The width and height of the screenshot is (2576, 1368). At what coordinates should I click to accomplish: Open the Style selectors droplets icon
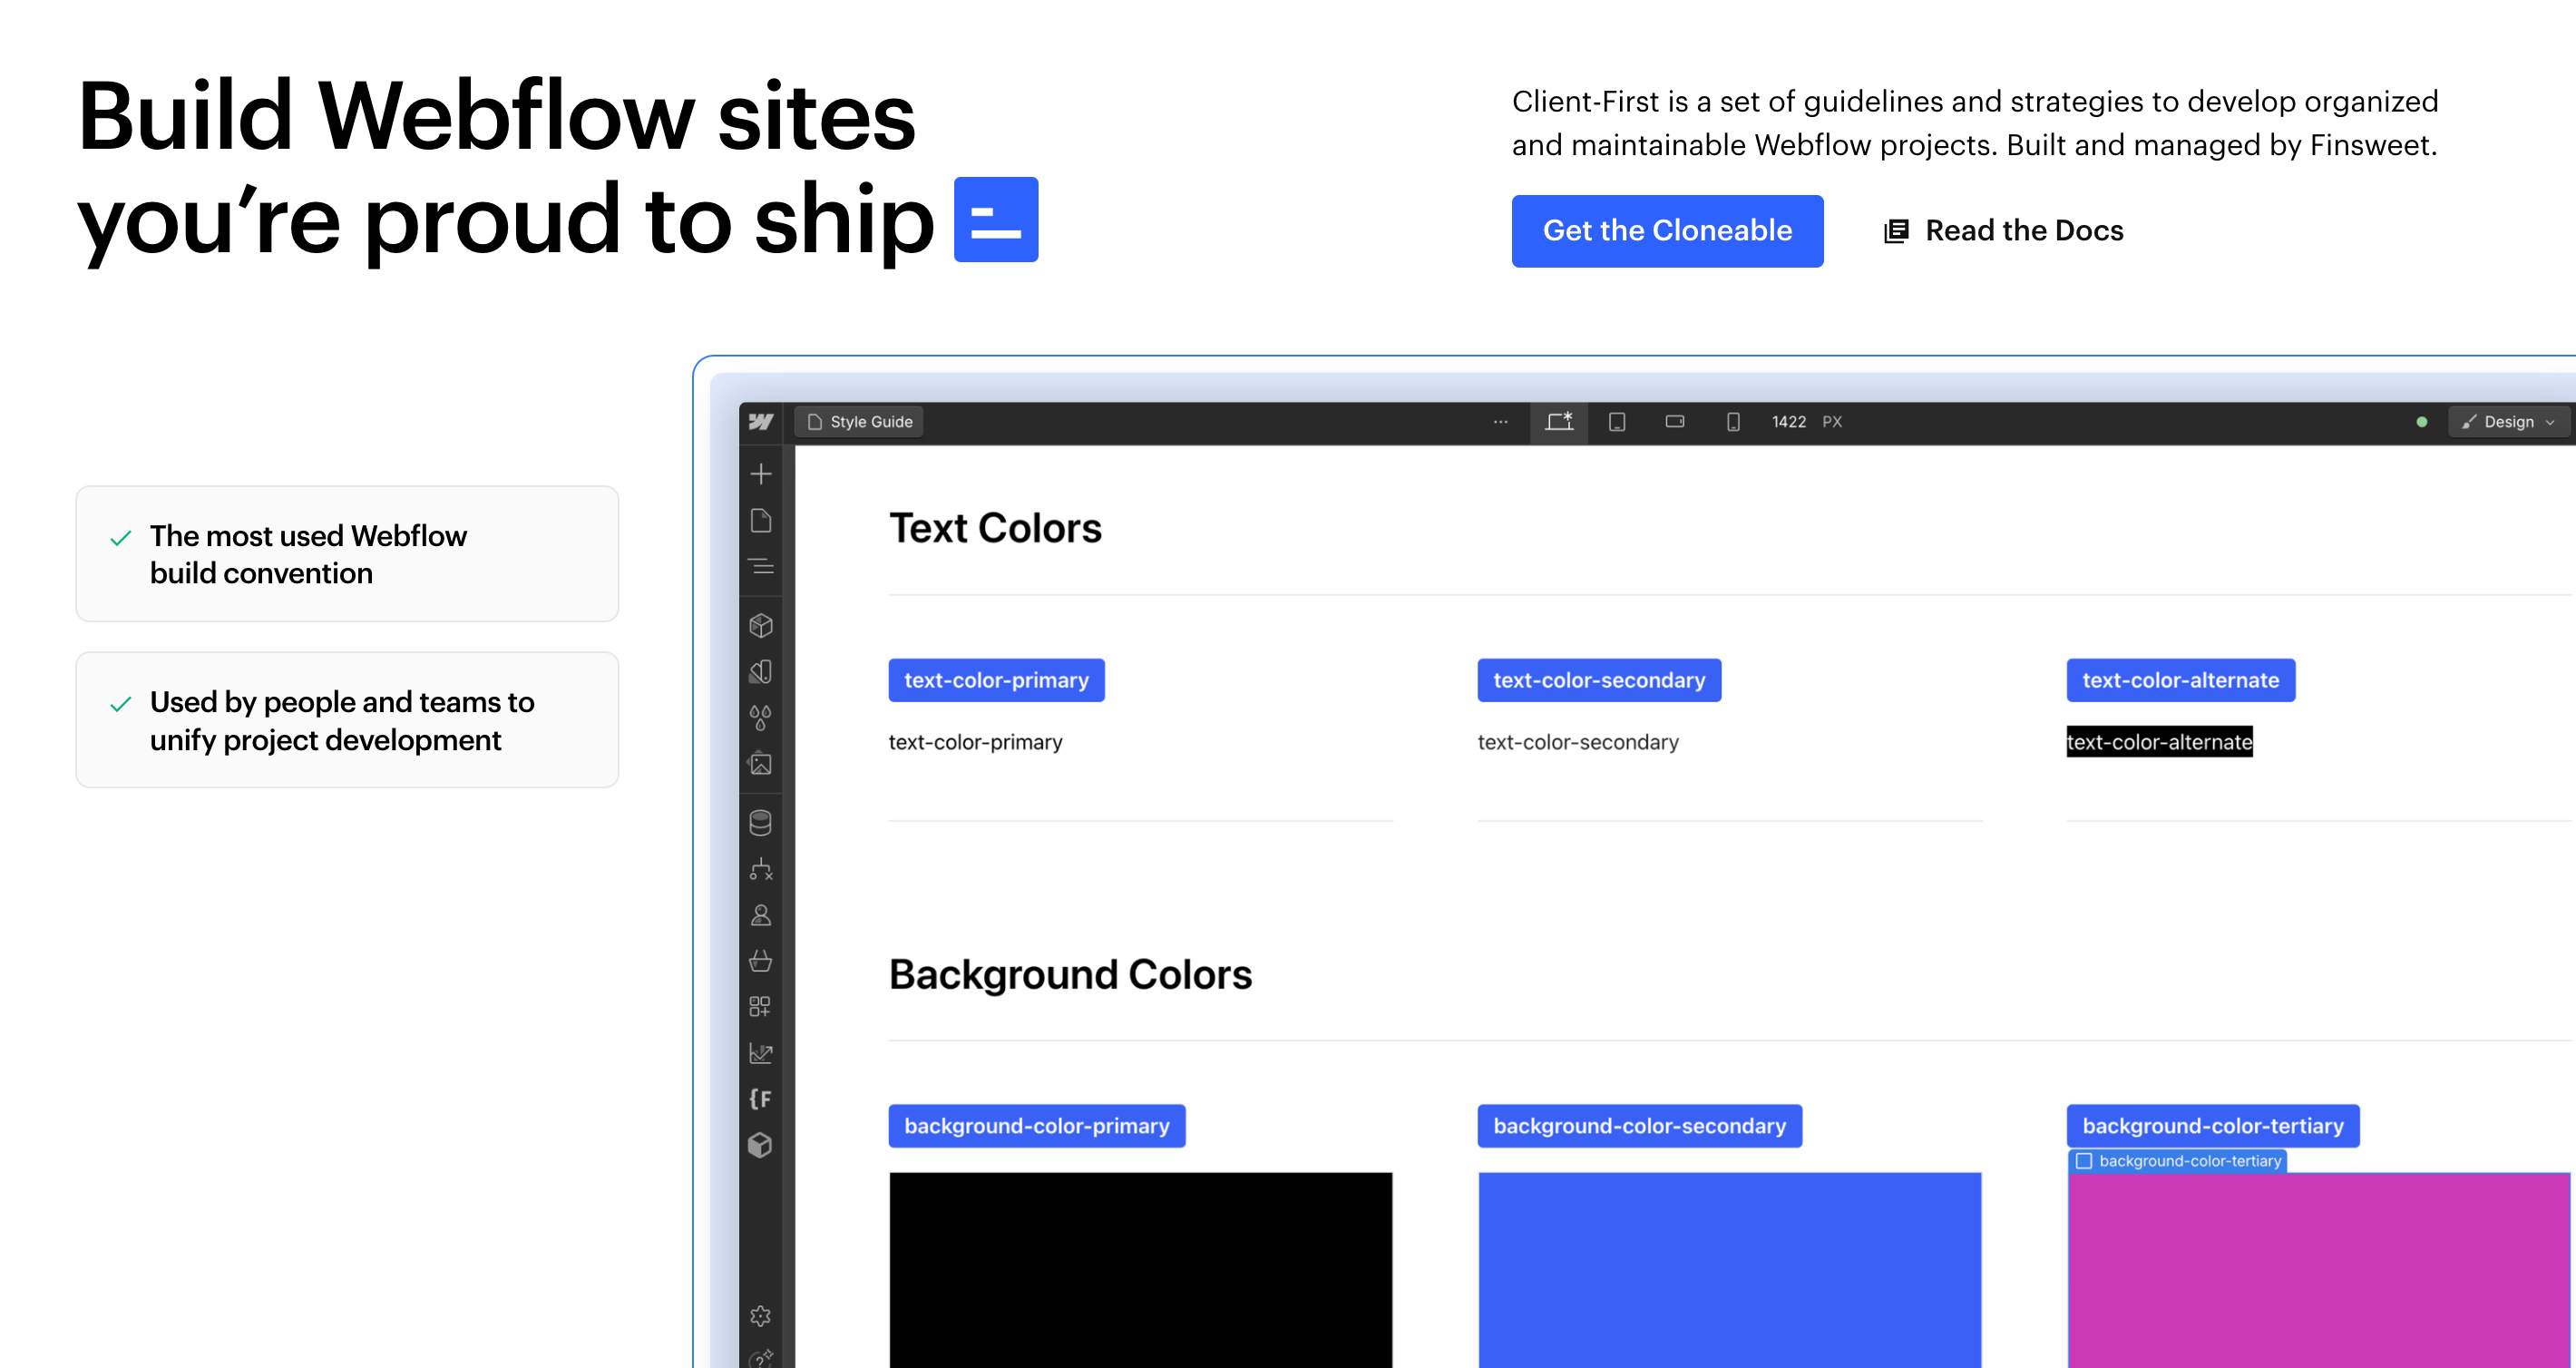tap(761, 718)
